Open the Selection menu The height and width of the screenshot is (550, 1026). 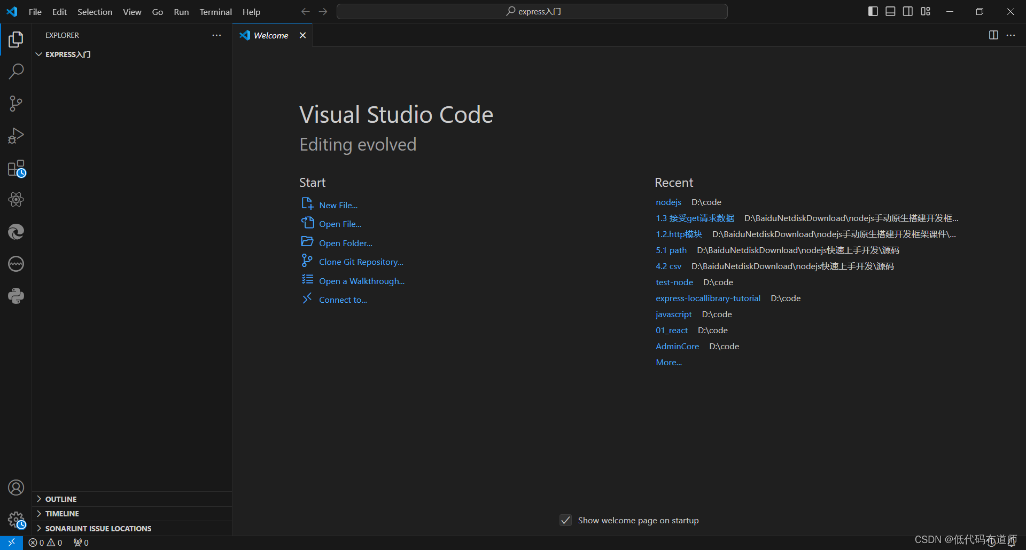(95, 12)
